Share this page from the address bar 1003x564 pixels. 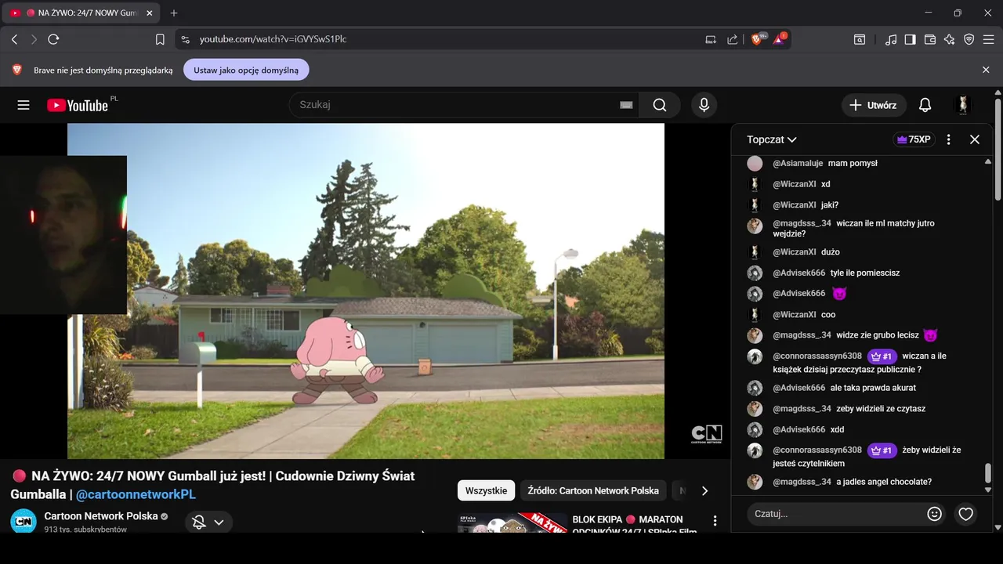732,39
